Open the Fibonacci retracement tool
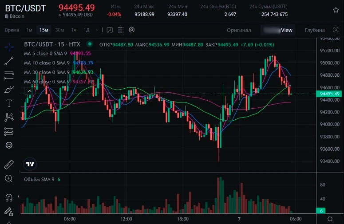344x224 pixels. (x=9, y=75)
